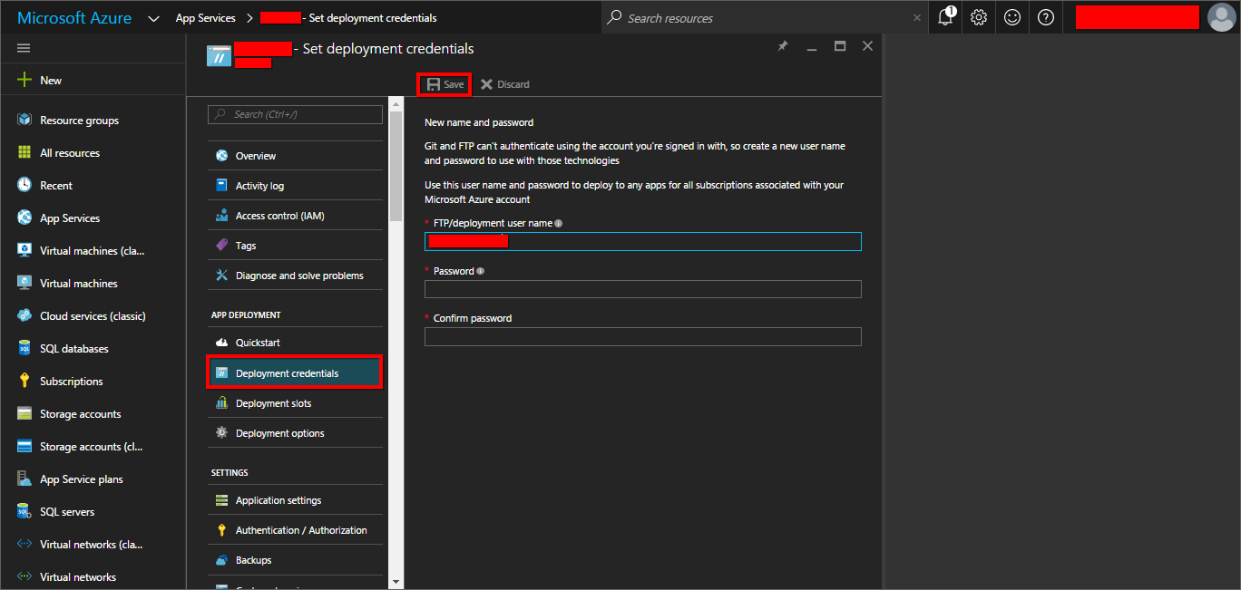
Task: Click Set deployment credentials breadcrumb
Action: pos(373,18)
